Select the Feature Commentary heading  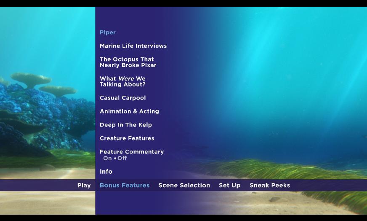pos(132,152)
